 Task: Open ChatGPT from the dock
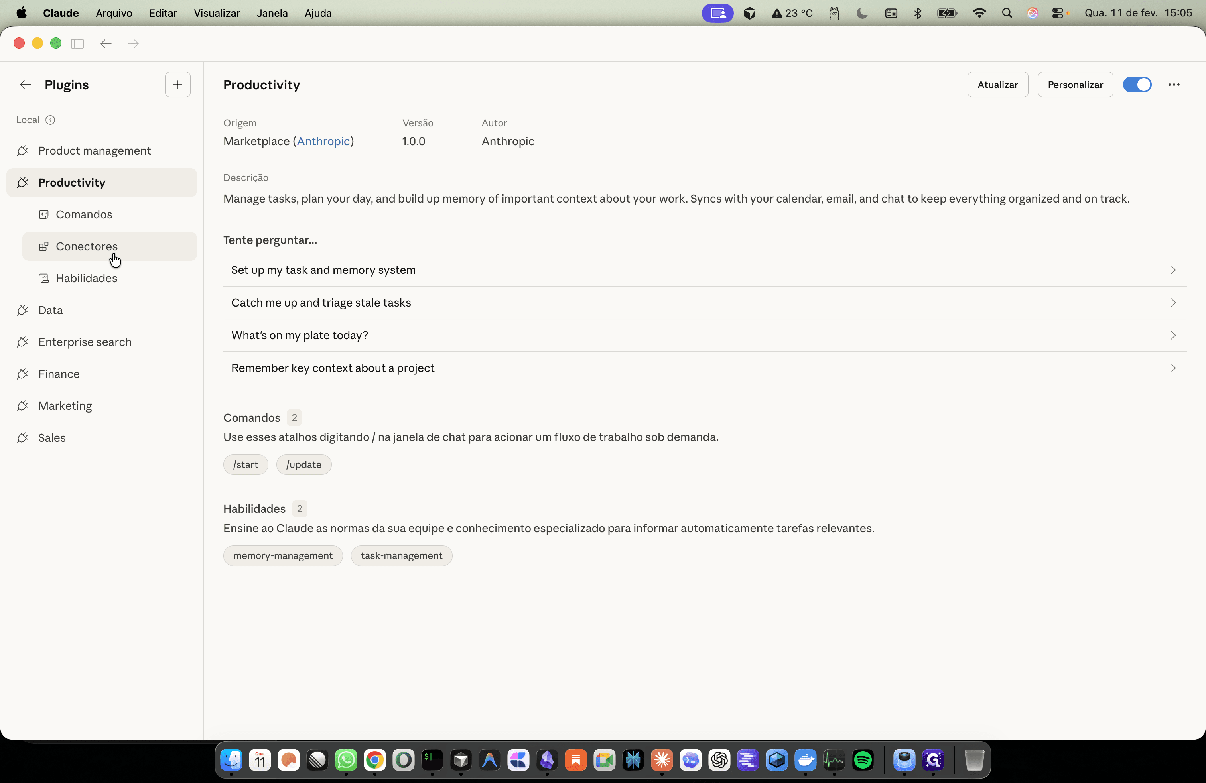click(x=719, y=760)
